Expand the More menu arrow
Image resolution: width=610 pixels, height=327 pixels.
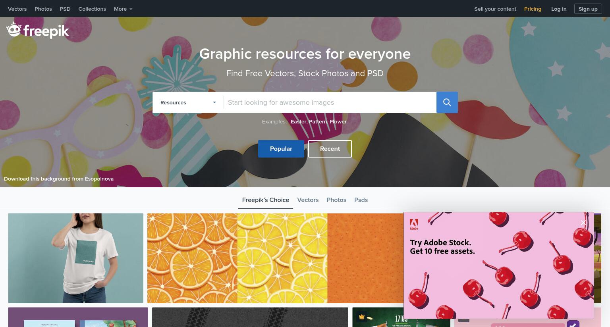[131, 9]
